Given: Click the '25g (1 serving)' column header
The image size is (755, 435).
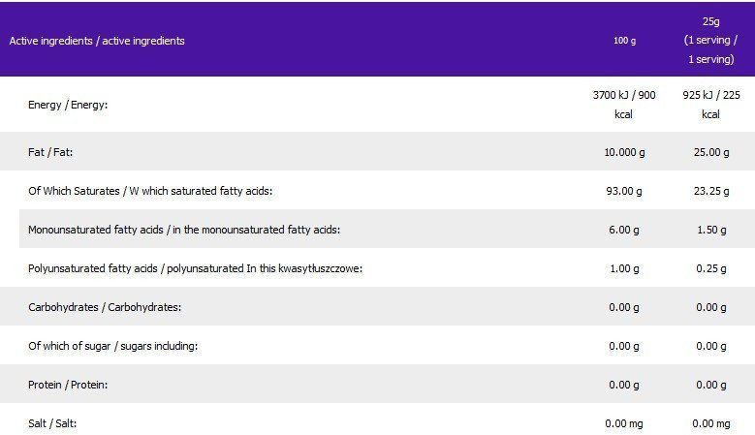Looking at the screenshot, I should click(710, 41).
